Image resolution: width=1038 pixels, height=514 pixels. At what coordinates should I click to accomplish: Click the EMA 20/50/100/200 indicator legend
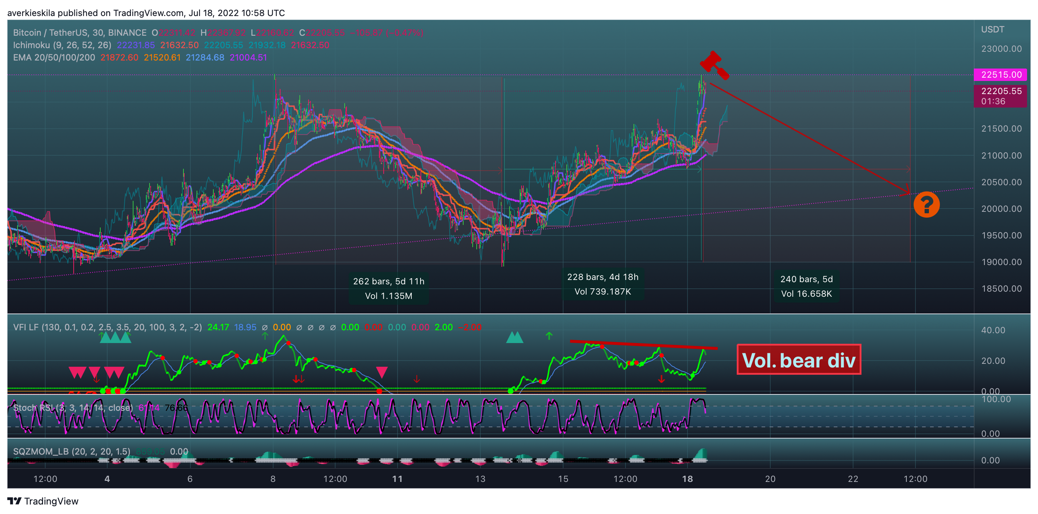pyautogui.click(x=54, y=58)
